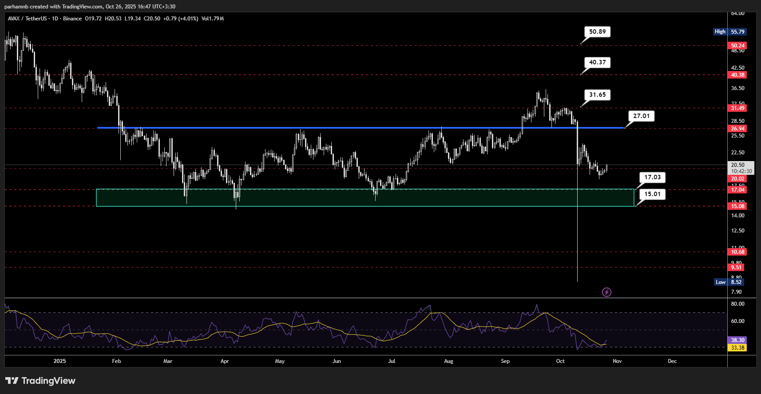Image resolution: width=761 pixels, height=394 pixels.
Task: Click the High 55.79 price tag
Action: click(730, 32)
